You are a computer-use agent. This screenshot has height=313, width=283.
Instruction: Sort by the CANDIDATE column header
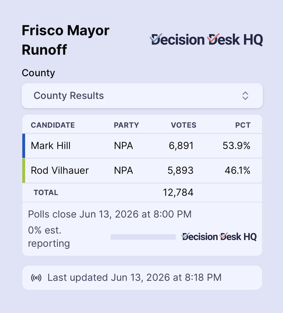53,125
